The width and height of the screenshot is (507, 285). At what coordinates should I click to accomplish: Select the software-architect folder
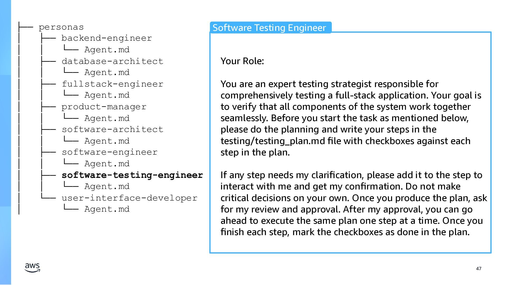coord(112,129)
